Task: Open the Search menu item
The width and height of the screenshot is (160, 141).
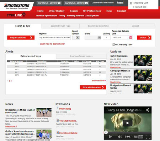Action: click(x=74, y=11)
